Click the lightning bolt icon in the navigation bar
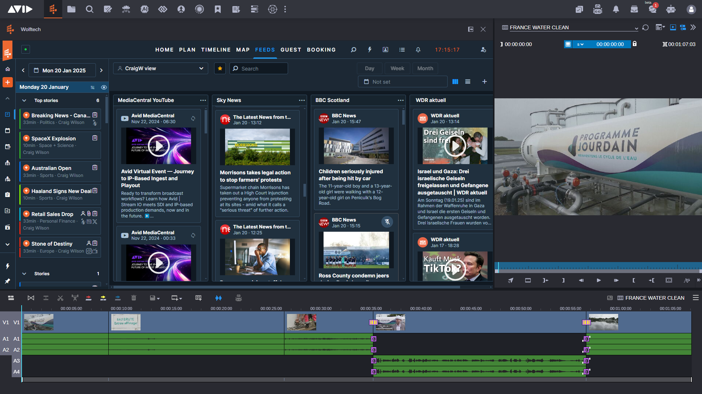Screen dimensions: 702x394 point(370,50)
